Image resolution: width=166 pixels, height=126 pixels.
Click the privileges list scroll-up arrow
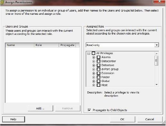point(156,53)
